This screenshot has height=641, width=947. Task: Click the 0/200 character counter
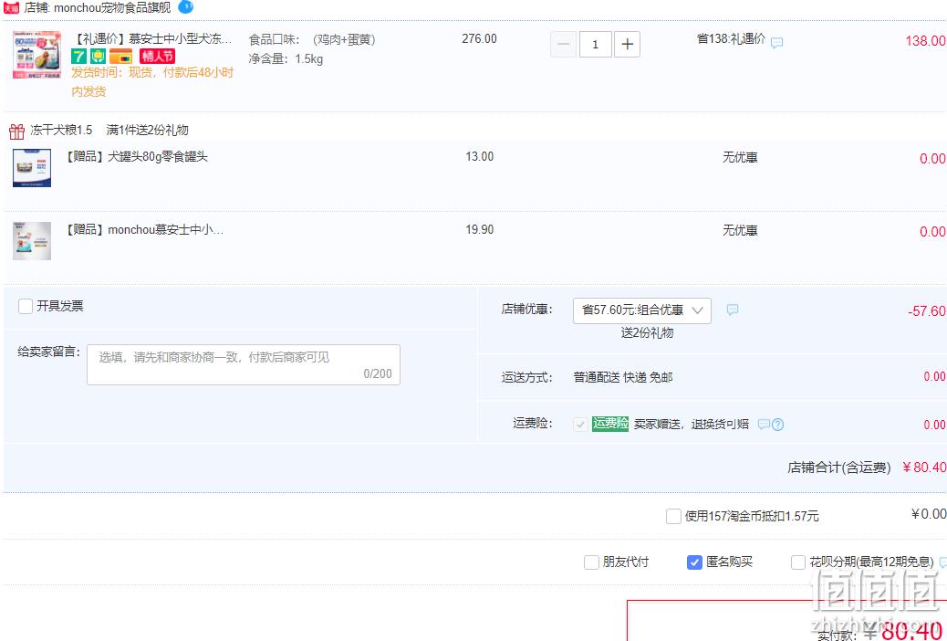(x=378, y=373)
